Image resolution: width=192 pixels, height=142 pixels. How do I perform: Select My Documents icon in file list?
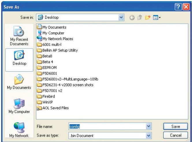pyautogui.click(x=40, y=27)
